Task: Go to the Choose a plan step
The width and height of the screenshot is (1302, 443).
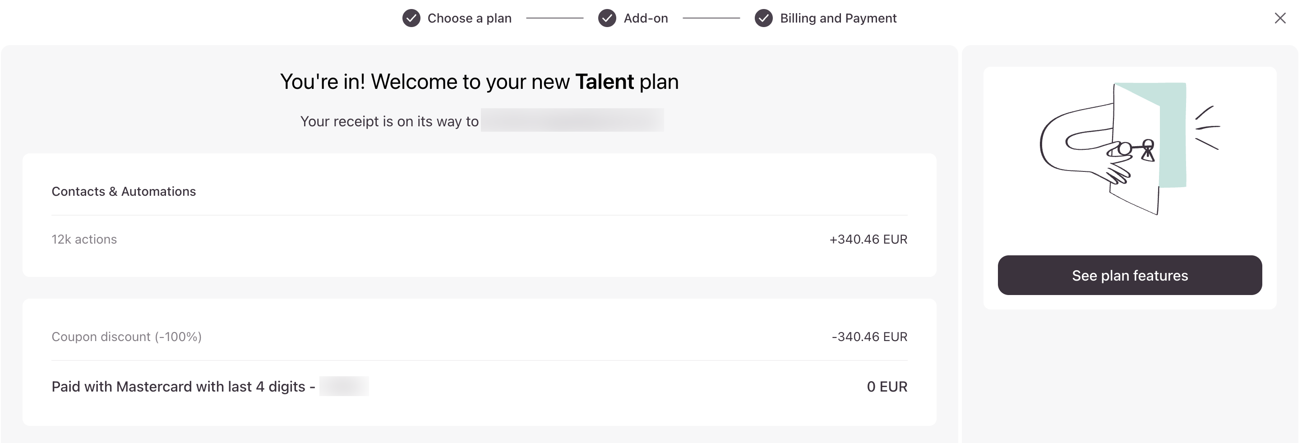Action: (x=469, y=18)
